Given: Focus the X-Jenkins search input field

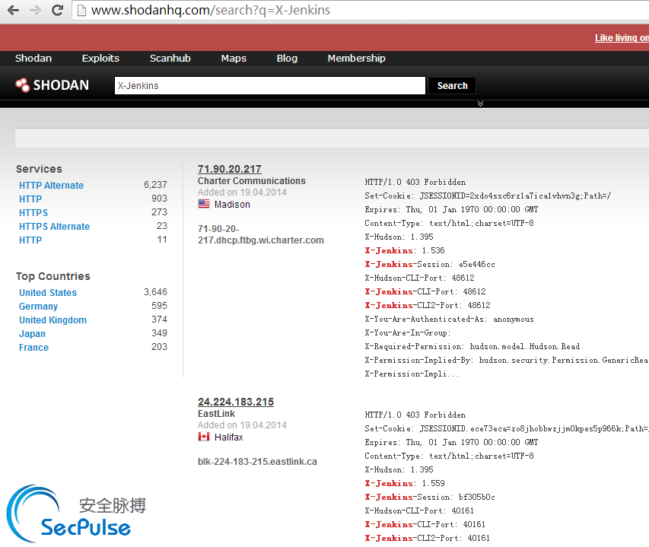Looking at the screenshot, I should (x=270, y=86).
